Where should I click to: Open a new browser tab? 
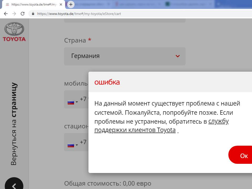click(x=71, y=4)
